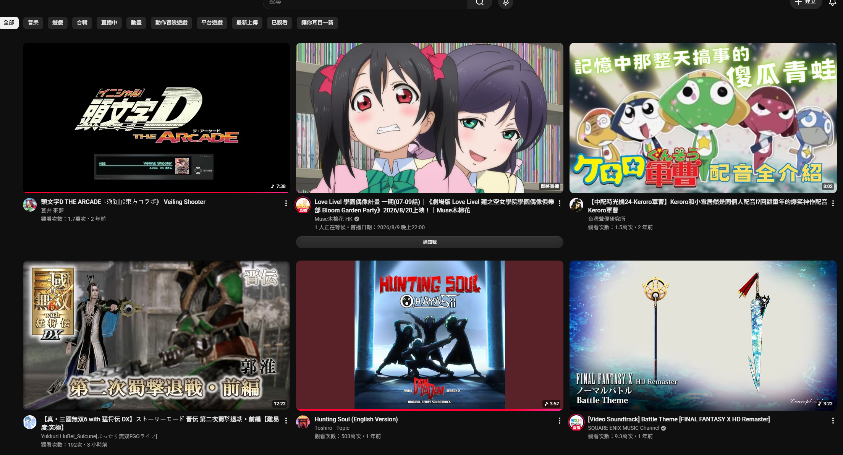Open more options for Love Live! premiere video
Image resolution: width=843 pixels, height=455 pixels.
pyautogui.click(x=559, y=203)
